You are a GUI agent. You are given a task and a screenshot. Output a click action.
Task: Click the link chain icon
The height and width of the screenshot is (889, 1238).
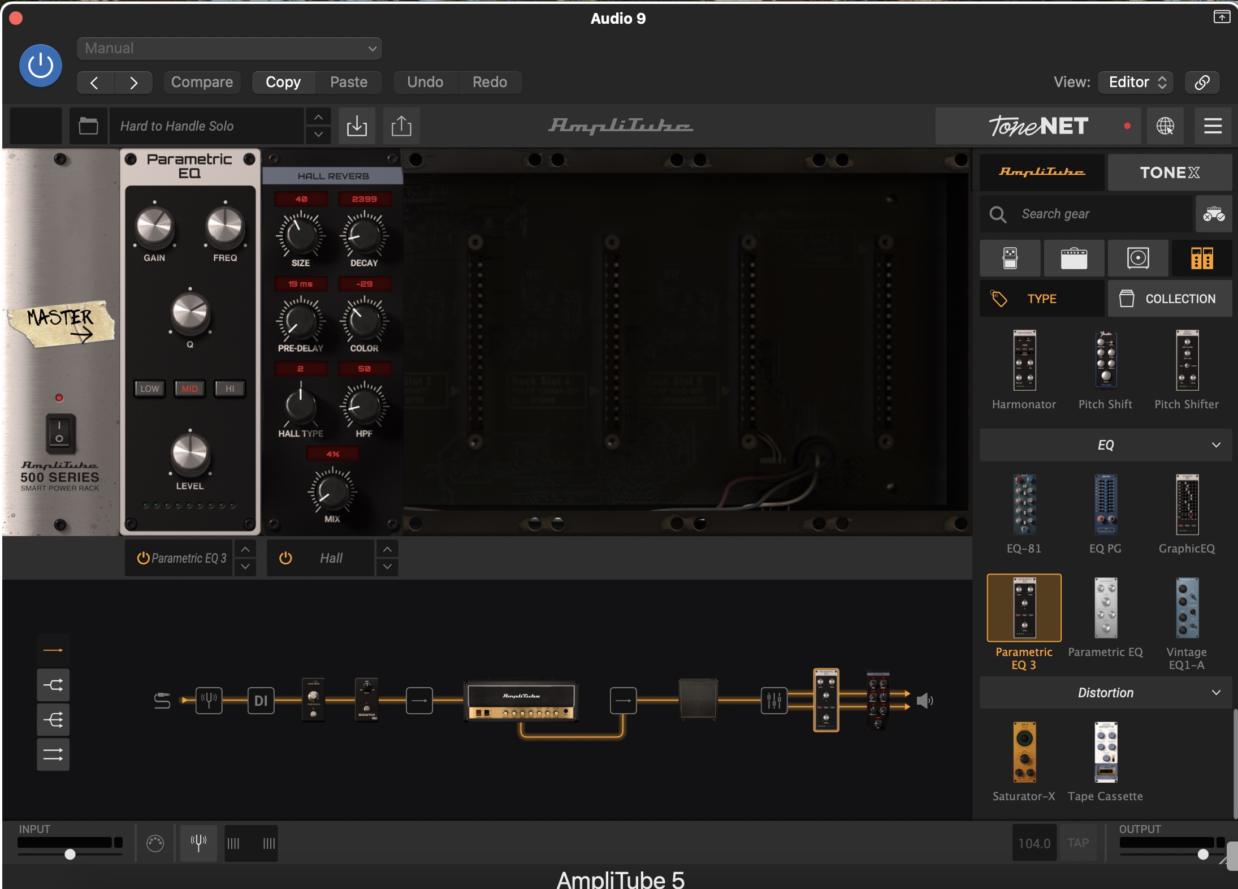(x=1202, y=83)
